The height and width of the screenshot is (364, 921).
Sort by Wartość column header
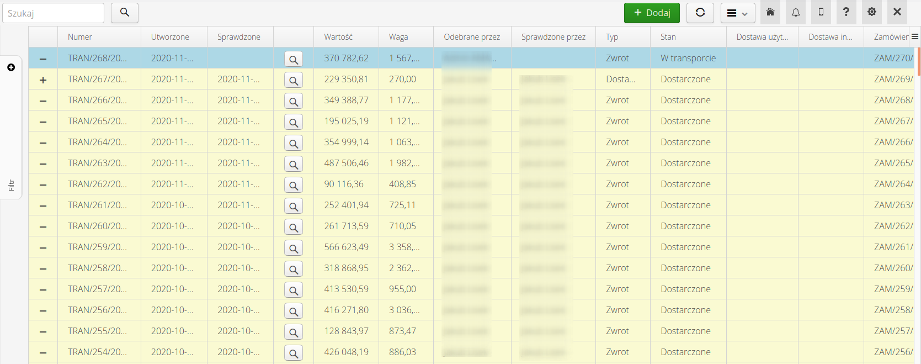pos(338,37)
